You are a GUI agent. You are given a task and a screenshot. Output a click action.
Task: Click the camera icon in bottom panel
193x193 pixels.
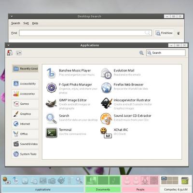(x=52, y=181)
